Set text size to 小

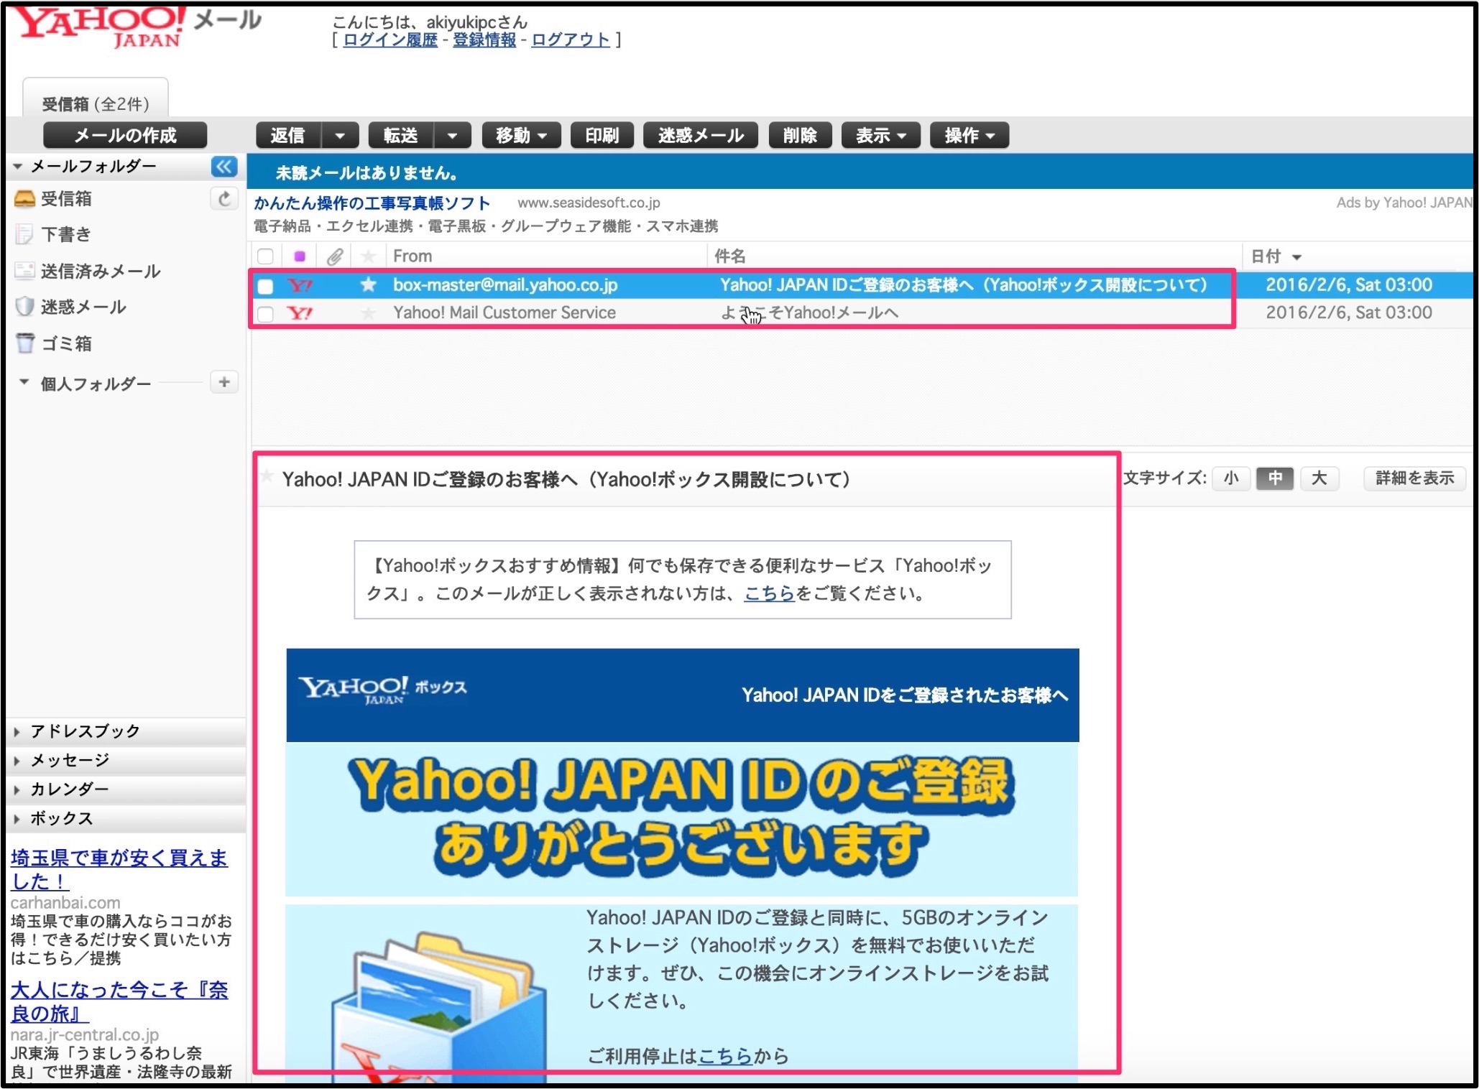pos(1231,478)
